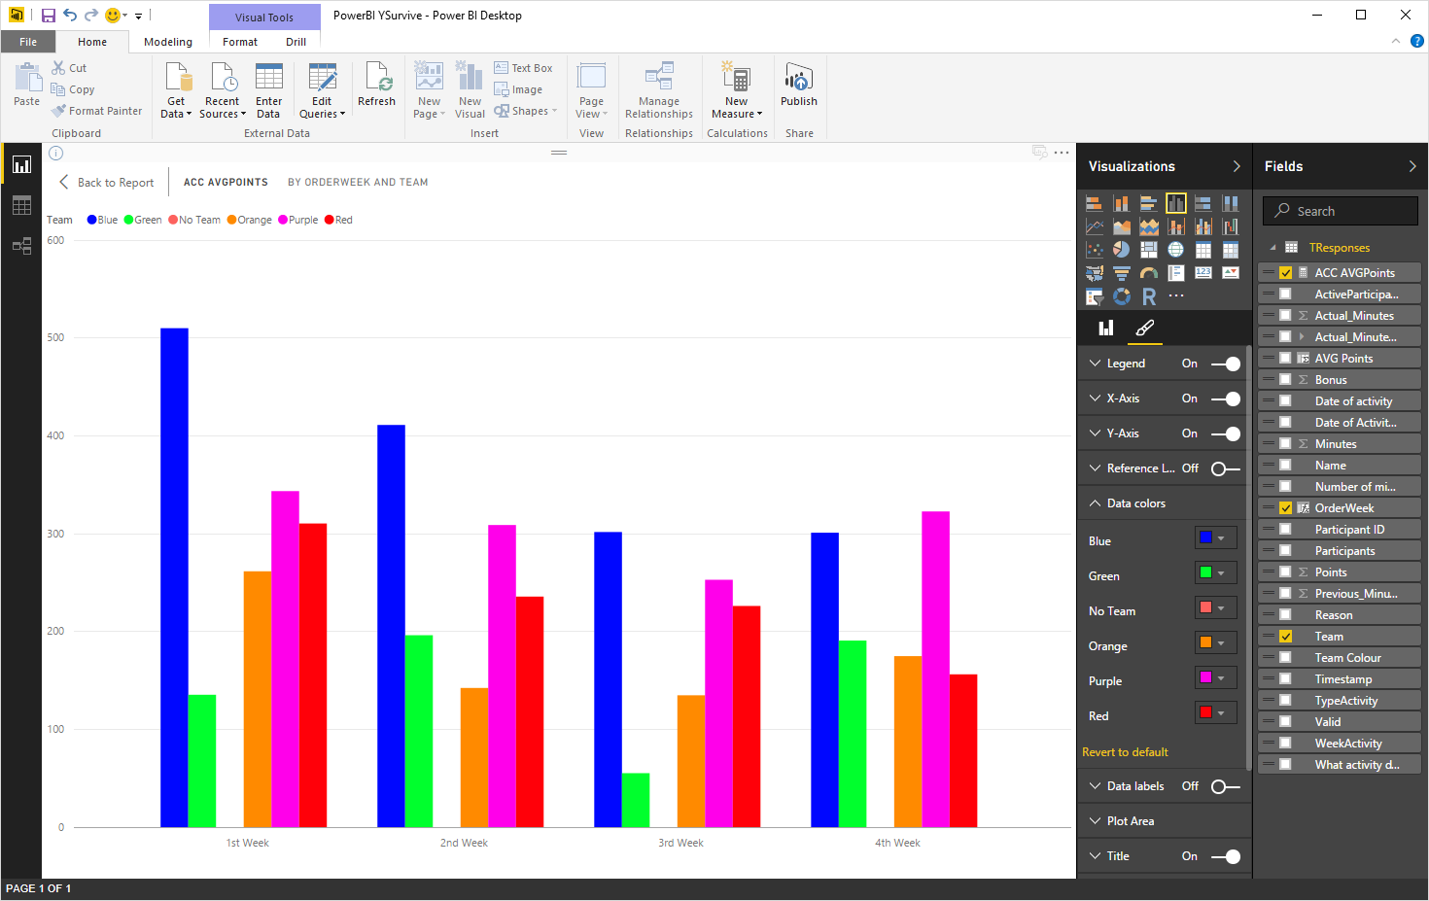The image size is (1429, 901).
Task: Switch to the Modeling ribbon tab
Action: coord(167,42)
